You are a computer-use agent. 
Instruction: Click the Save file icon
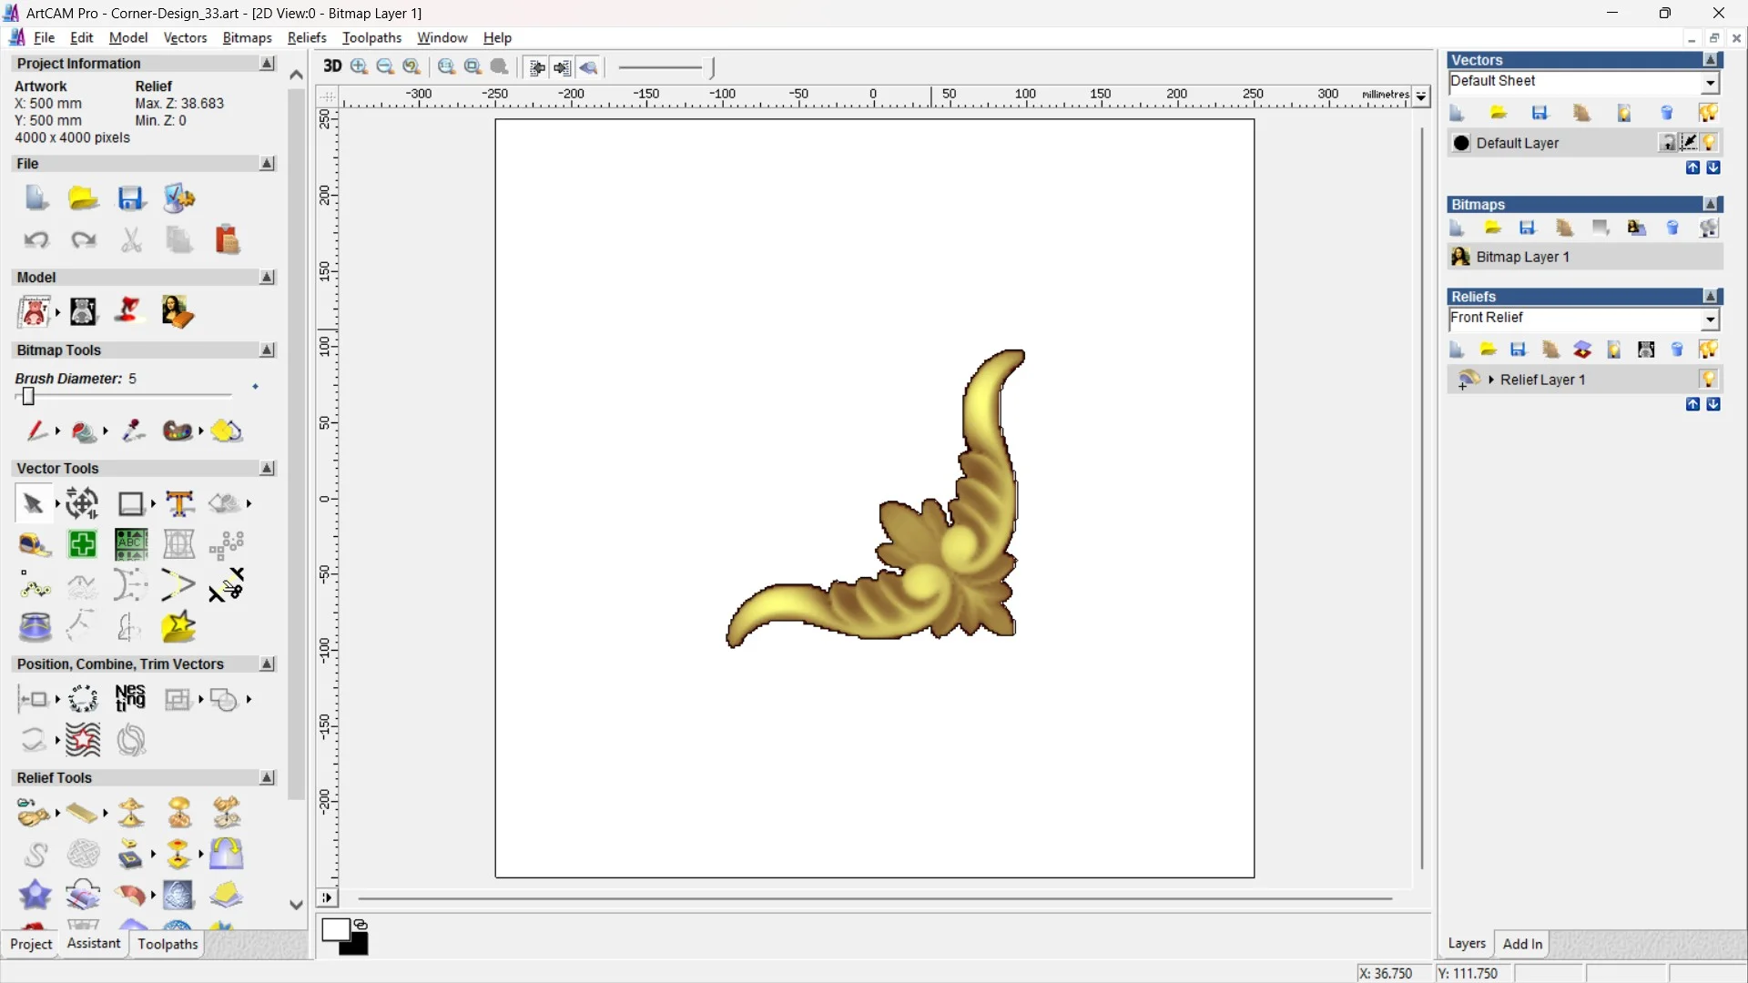point(130,198)
